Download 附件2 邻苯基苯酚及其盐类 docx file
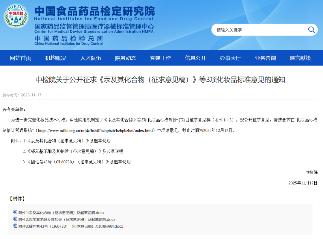 tap(67, 220)
